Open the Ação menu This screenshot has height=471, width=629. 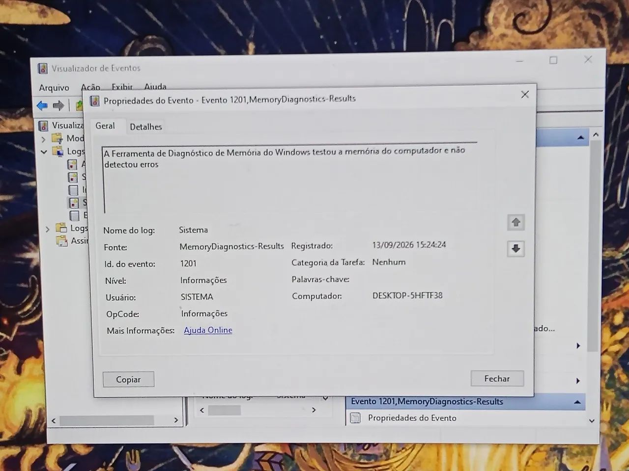[x=90, y=87]
